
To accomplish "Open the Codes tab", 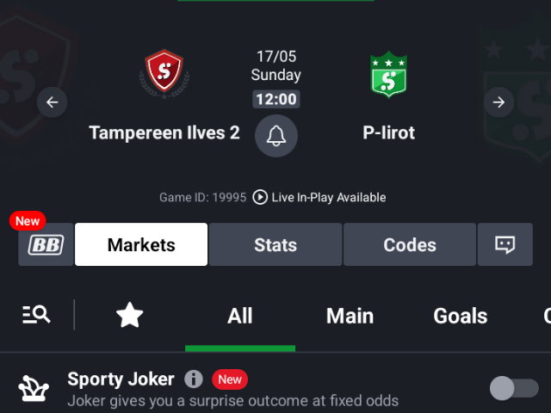I will pyautogui.click(x=410, y=244).
